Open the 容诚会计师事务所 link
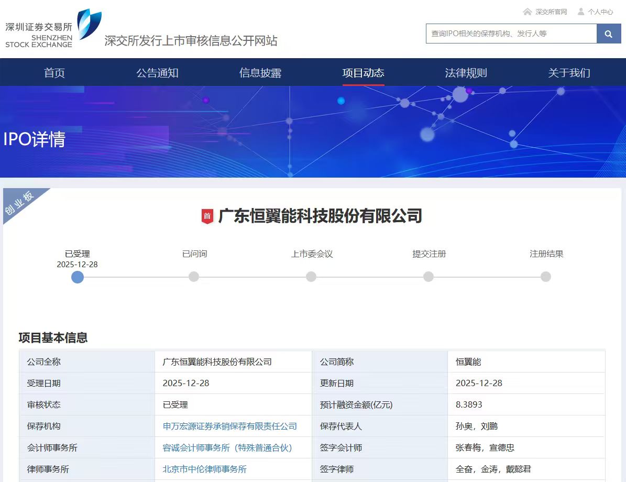The width and height of the screenshot is (626, 482). (227, 448)
